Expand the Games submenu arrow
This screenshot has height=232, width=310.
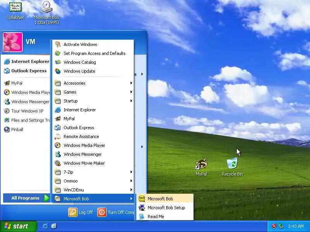click(131, 92)
